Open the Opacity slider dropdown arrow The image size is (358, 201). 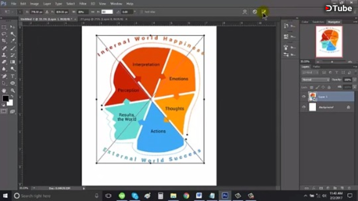click(355, 80)
